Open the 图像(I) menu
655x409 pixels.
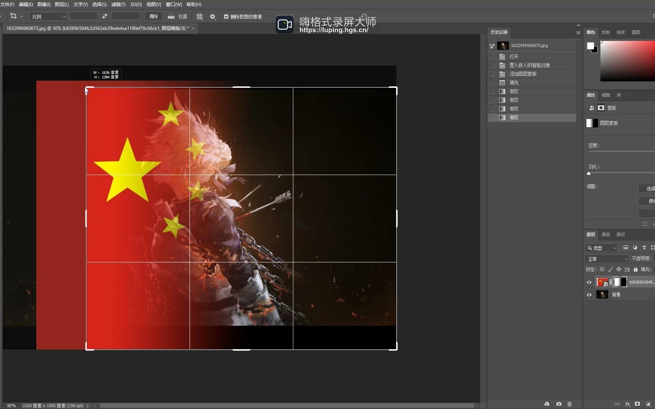click(x=44, y=5)
